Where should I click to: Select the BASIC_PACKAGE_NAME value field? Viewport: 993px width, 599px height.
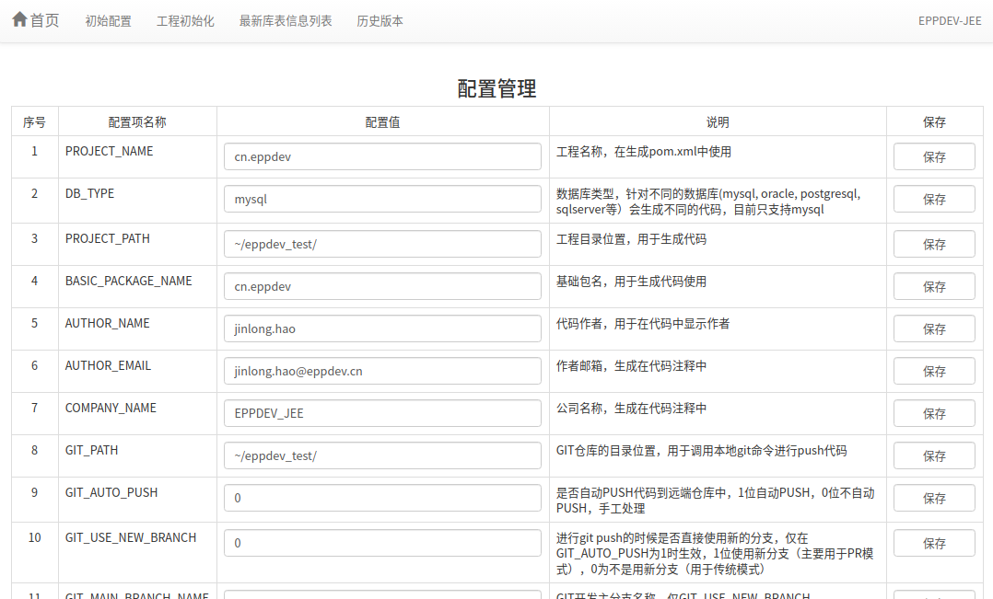(382, 287)
